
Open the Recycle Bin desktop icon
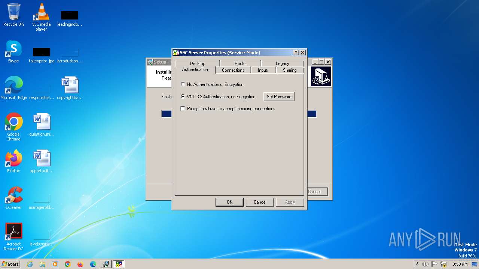pos(13,15)
